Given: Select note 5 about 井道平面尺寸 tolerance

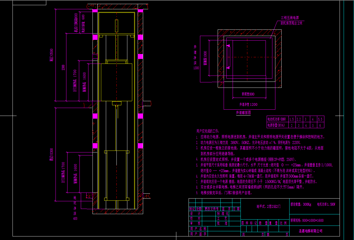Looking at the screenshot, I should tap(264, 168).
